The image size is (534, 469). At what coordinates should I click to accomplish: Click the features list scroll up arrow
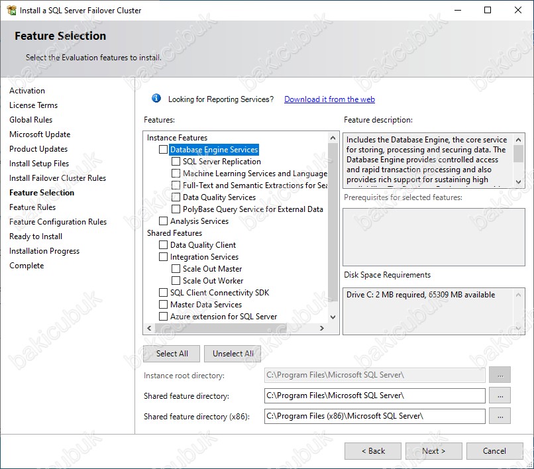(x=333, y=138)
